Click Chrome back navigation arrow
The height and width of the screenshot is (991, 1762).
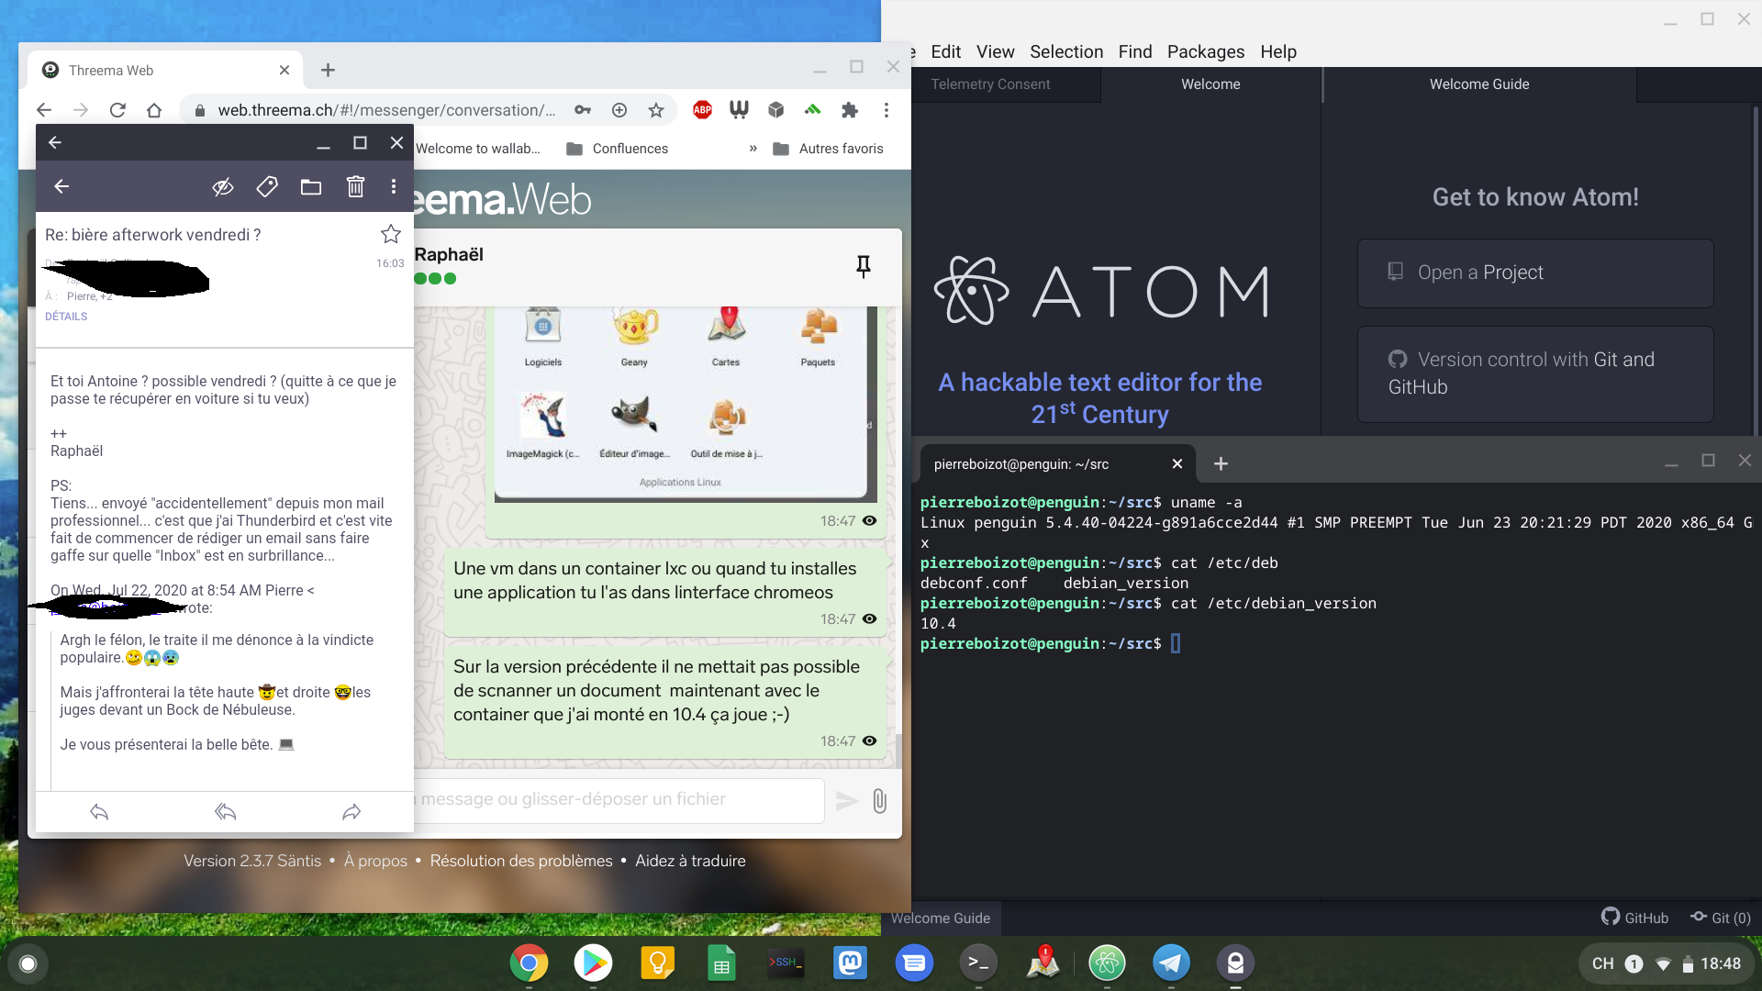click(44, 110)
